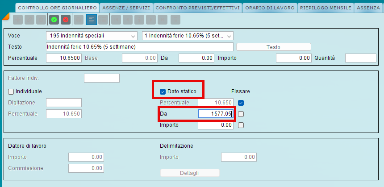The width and height of the screenshot is (384, 187).
Task: Click the Fissare column heading
Action: (x=241, y=91)
